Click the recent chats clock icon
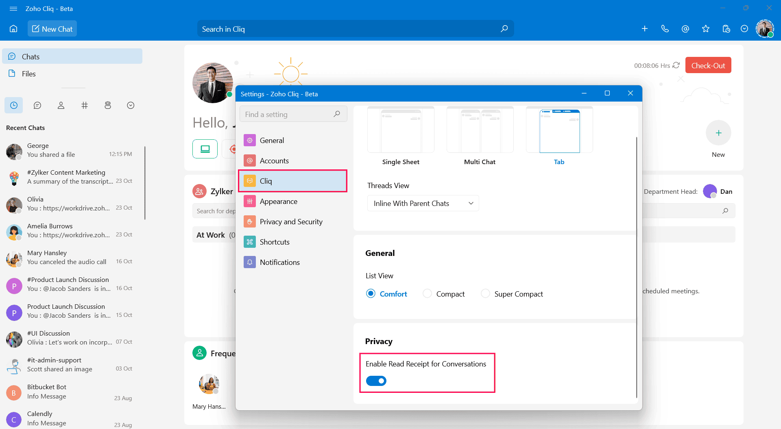 (x=14, y=106)
